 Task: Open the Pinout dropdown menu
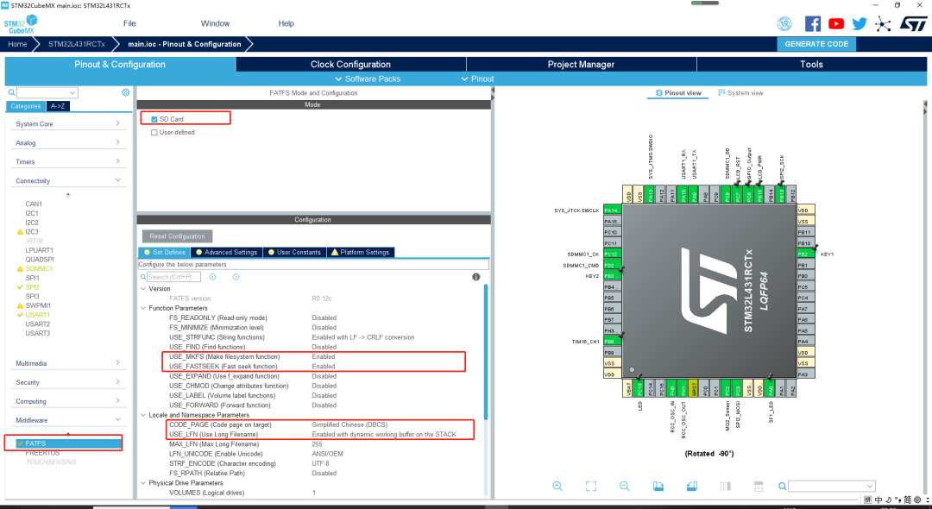(477, 79)
